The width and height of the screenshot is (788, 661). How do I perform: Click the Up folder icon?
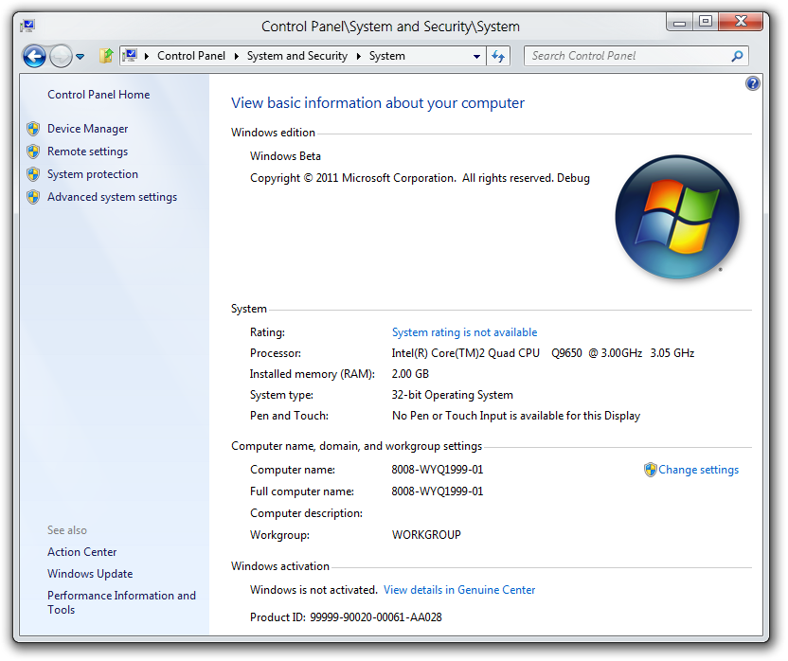[x=106, y=56]
